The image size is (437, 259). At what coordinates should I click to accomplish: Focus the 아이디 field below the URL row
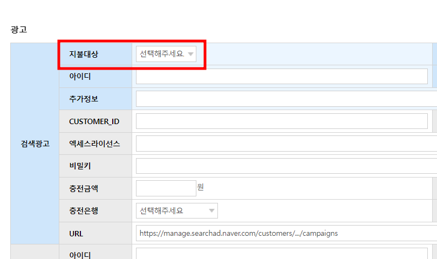point(281,255)
